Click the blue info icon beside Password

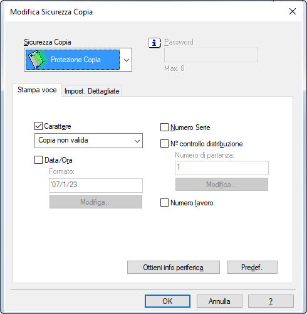pyautogui.click(x=154, y=43)
